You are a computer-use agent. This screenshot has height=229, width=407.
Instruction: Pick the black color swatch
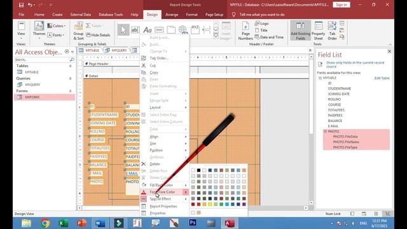pyautogui.click(x=198, y=170)
